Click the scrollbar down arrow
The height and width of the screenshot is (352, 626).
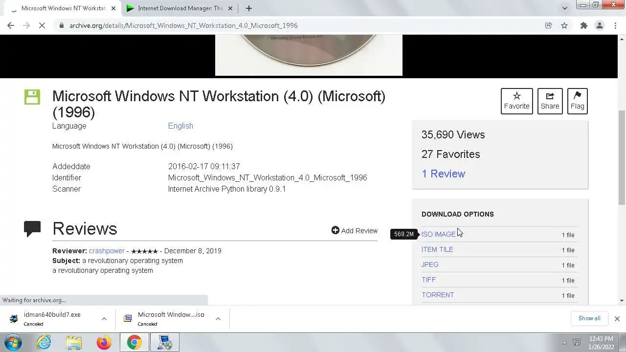pyautogui.click(x=622, y=300)
